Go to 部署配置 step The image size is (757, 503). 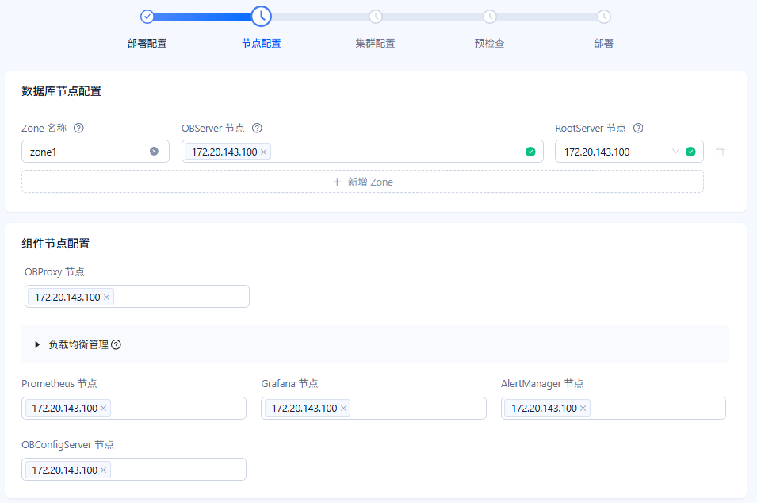tap(147, 43)
